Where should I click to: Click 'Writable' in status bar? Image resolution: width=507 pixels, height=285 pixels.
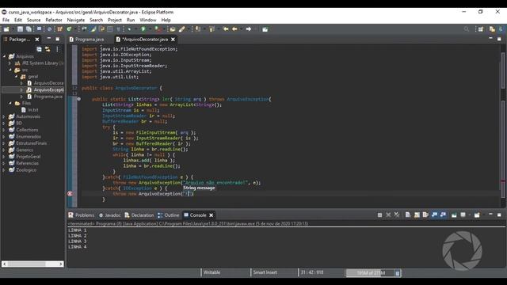pos(212,272)
